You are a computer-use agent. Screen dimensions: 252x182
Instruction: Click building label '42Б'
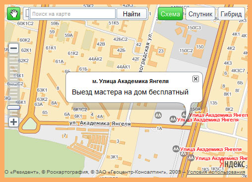(121, 50)
